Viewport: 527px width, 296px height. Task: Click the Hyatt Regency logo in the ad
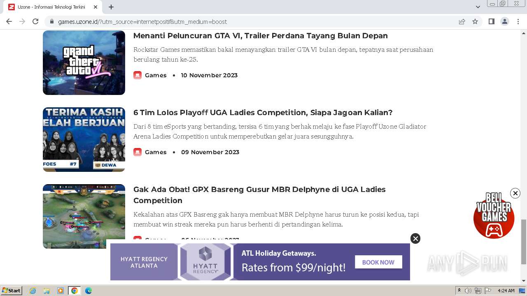click(x=205, y=261)
